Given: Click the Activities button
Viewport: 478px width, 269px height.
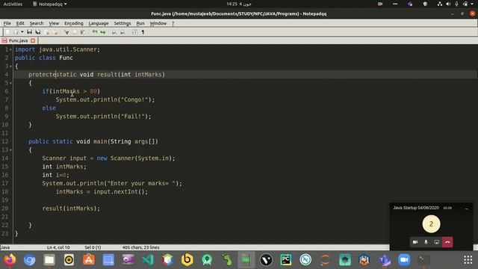Looking at the screenshot, I should tap(13, 4).
